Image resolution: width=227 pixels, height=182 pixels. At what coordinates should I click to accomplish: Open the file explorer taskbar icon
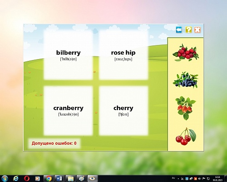coord(70,178)
